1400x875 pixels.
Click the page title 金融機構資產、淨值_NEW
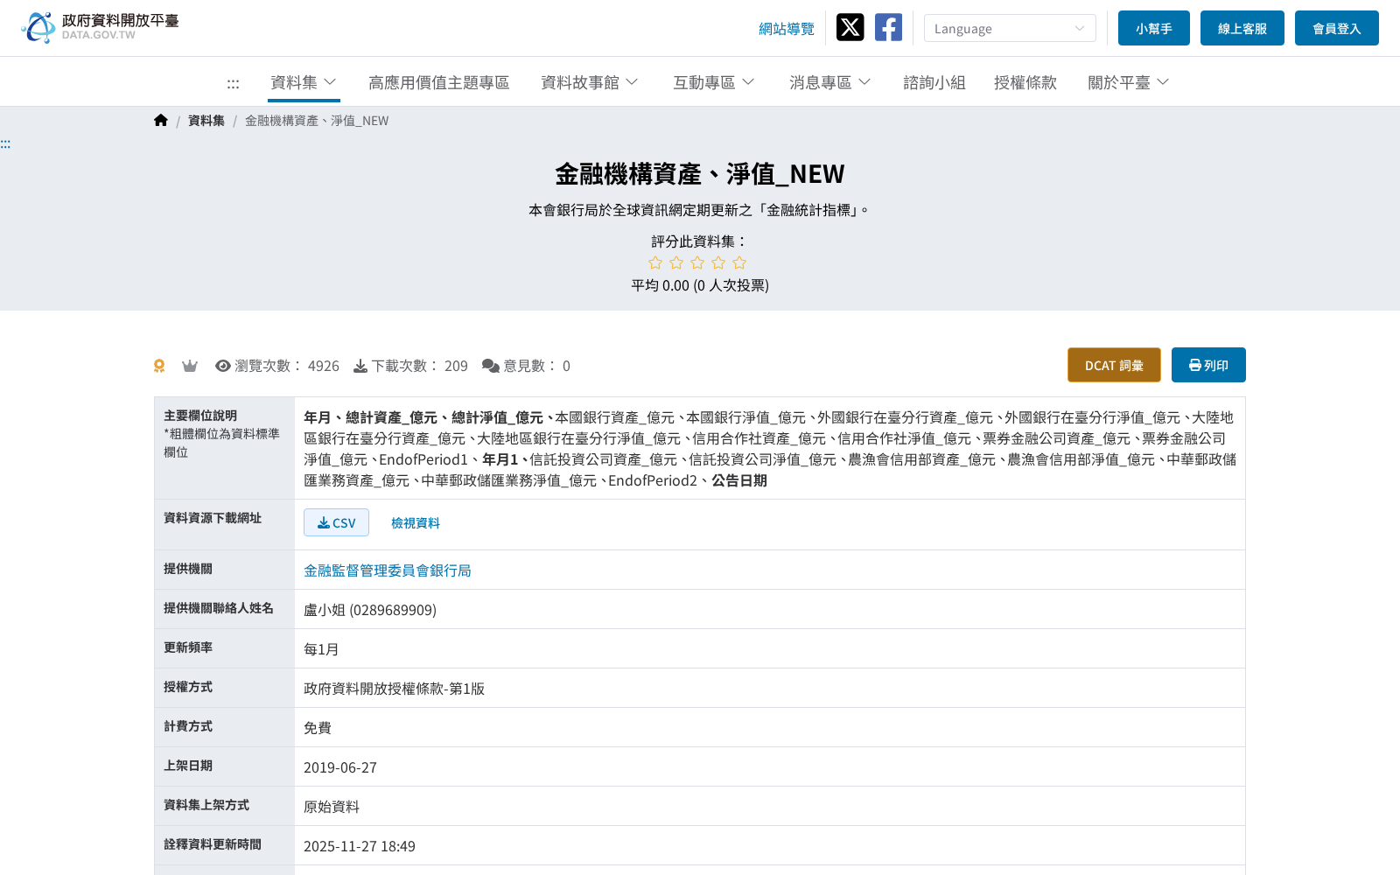pos(700,174)
